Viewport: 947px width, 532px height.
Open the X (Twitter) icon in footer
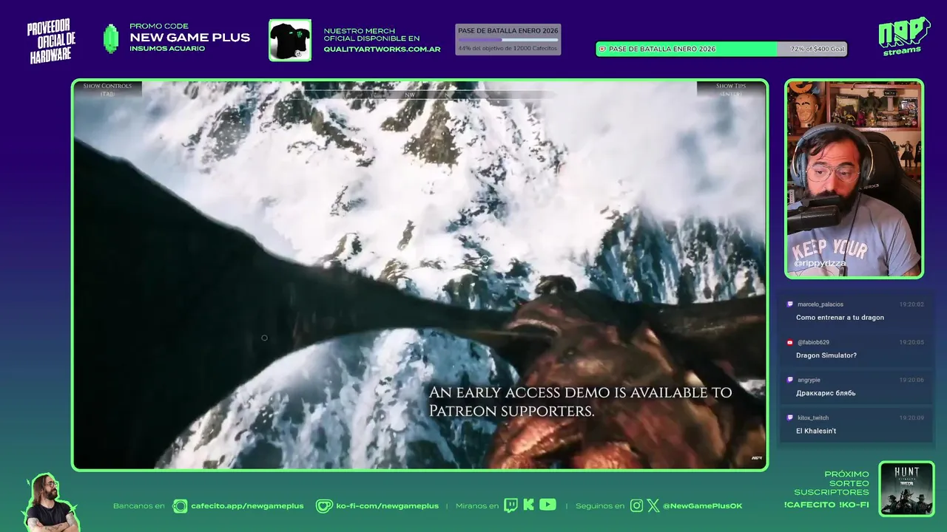click(x=653, y=506)
